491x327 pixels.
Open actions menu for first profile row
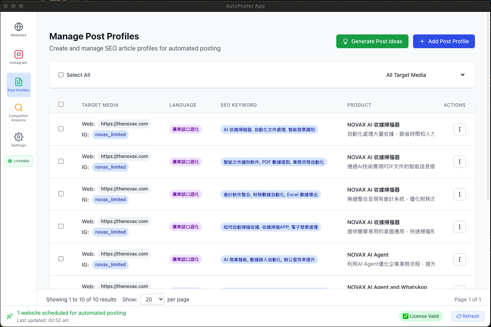pos(459,129)
